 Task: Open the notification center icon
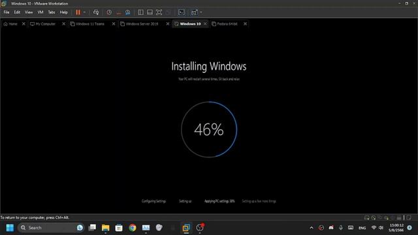410,228
